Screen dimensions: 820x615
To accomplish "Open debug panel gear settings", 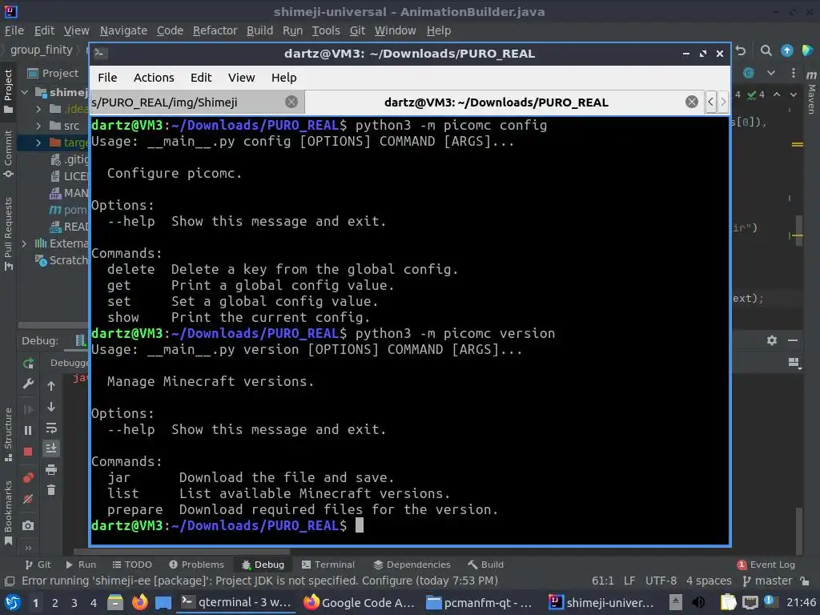I will [772, 340].
